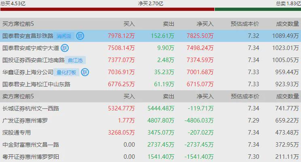Viewport: 301px width, 162px height.
Task: Click the green total-sell bar segment
Action: point(258,9)
